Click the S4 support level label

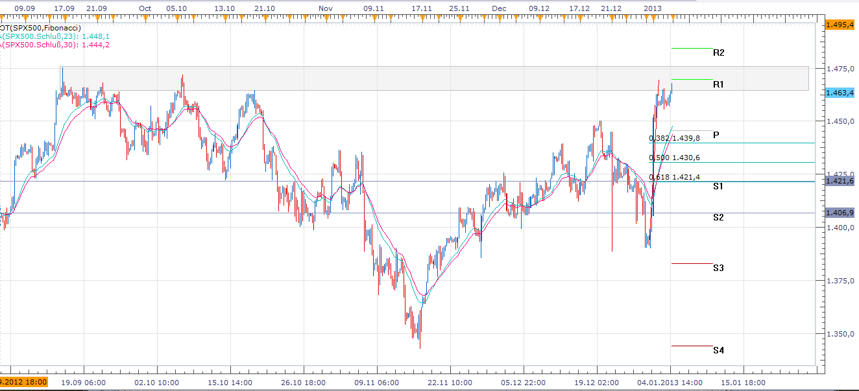point(718,350)
